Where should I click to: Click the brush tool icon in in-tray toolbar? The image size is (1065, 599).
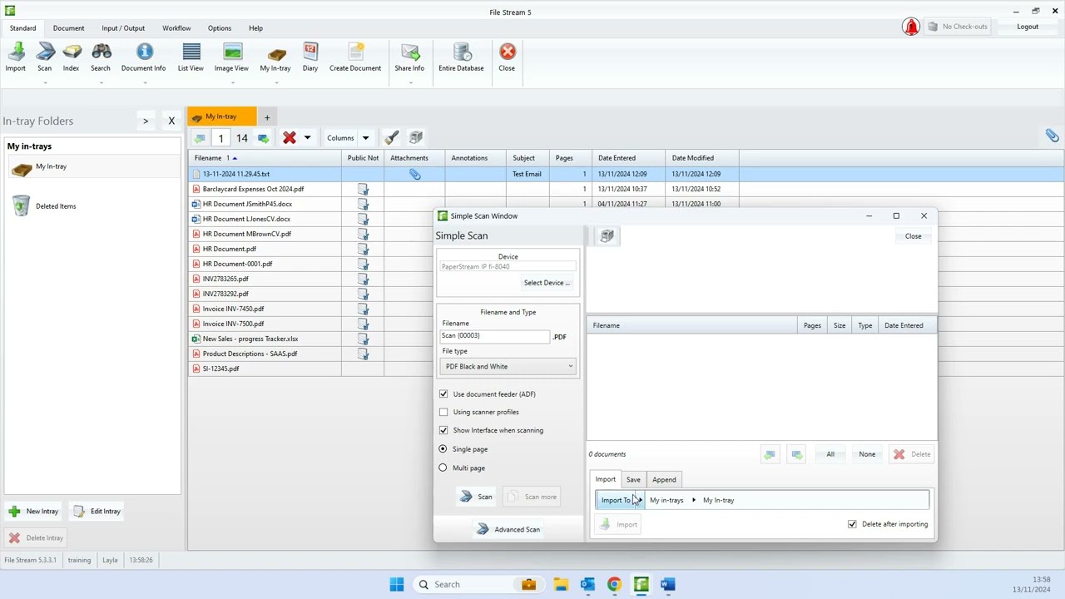pyautogui.click(x=392, y=138)
